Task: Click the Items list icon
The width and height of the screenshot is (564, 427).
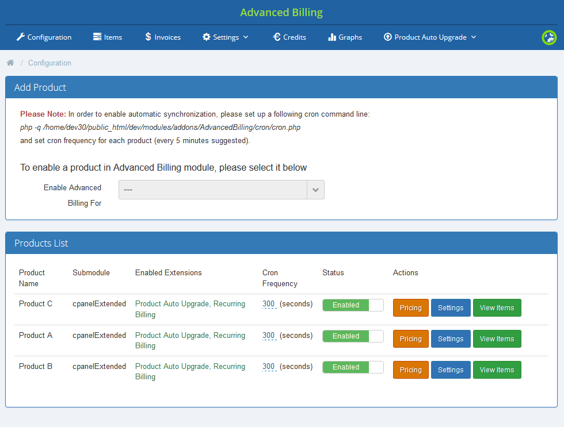Action: pyautogui.click(x=97, y=37)
